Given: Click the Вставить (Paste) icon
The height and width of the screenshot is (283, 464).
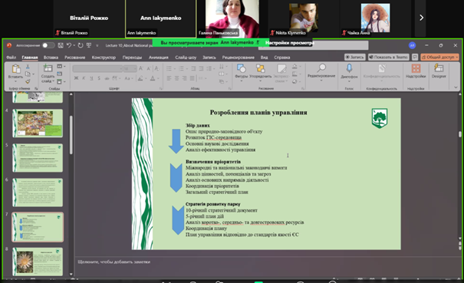Looking at the screenshot, I should 15,69.
